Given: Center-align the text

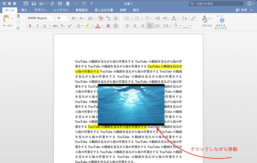Looking at the screenshot, I should [x=135, y=26].
